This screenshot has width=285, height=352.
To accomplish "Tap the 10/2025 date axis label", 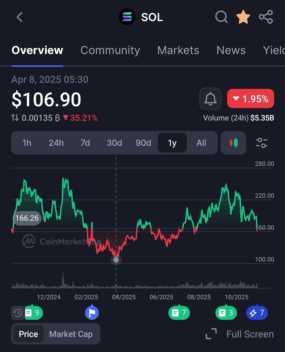I will tap(237, 297).
